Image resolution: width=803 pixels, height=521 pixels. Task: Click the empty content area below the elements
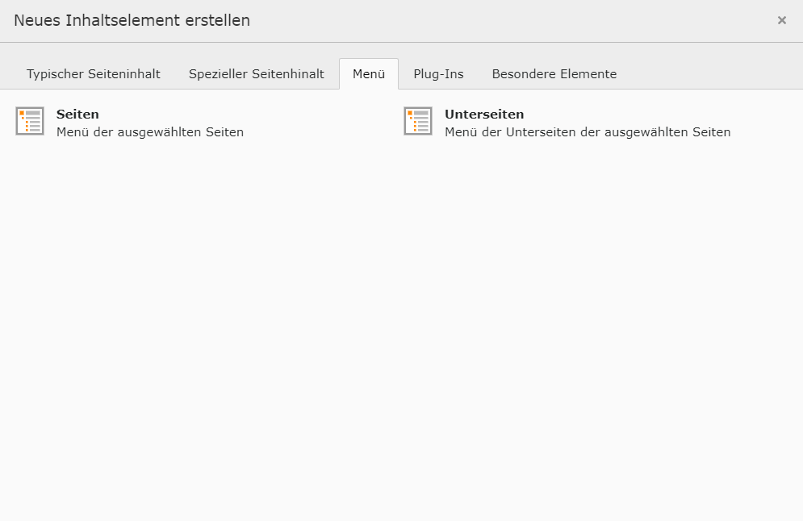[401, 323]
